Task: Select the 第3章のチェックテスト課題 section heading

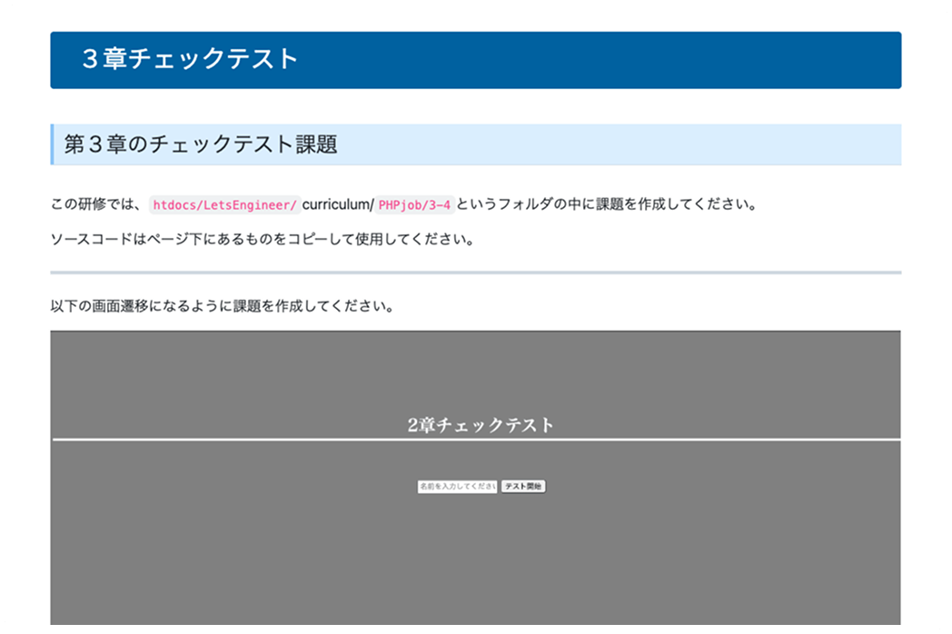Action: [x=201, y=144]
